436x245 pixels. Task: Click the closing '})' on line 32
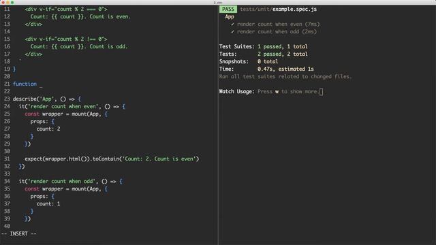coord(22,166)
